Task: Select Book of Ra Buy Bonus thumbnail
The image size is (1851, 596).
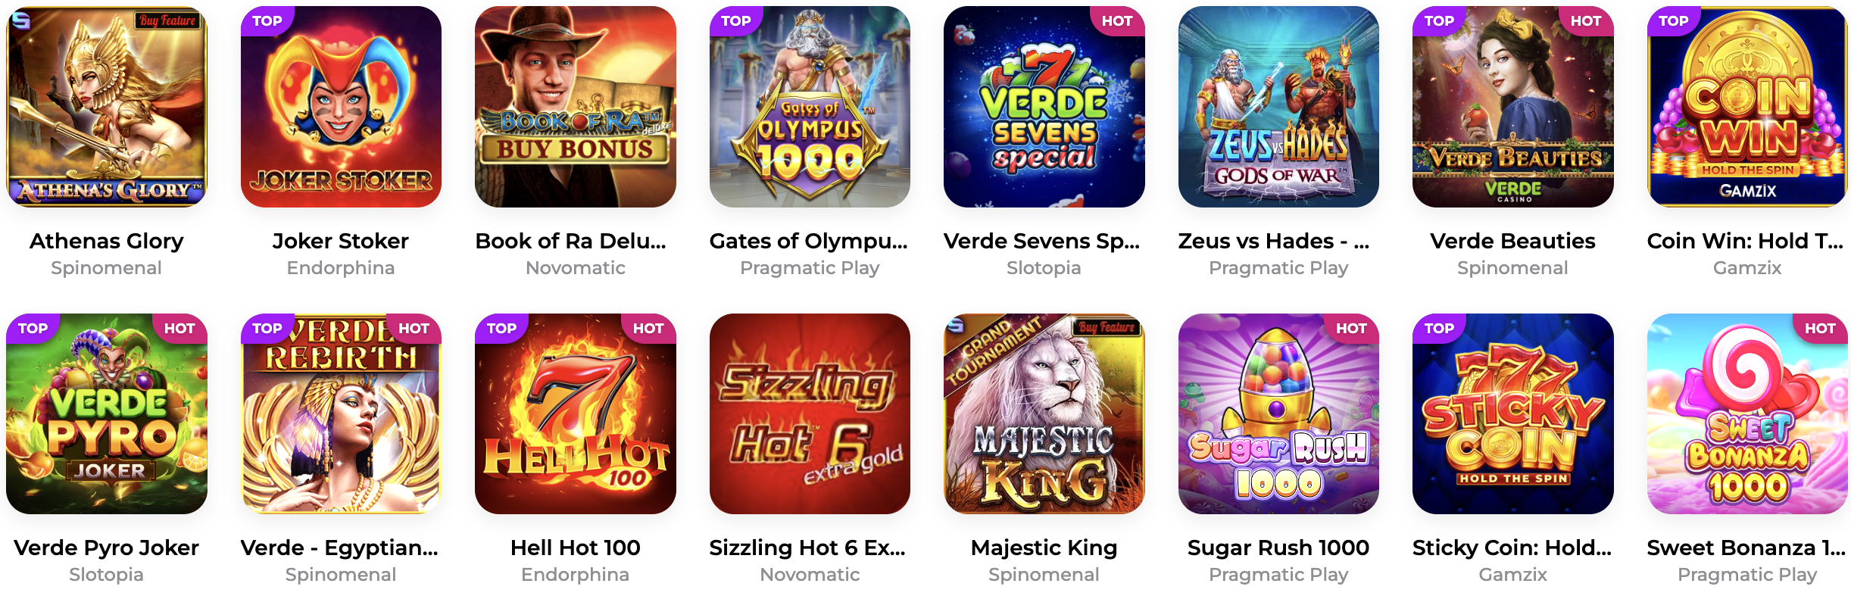Action: (576, 107)
